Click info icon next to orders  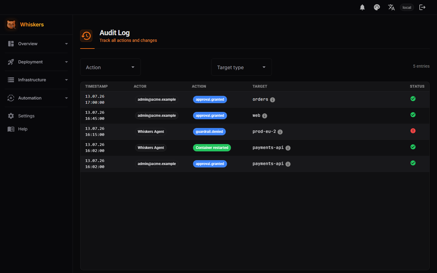coord(273,100)
